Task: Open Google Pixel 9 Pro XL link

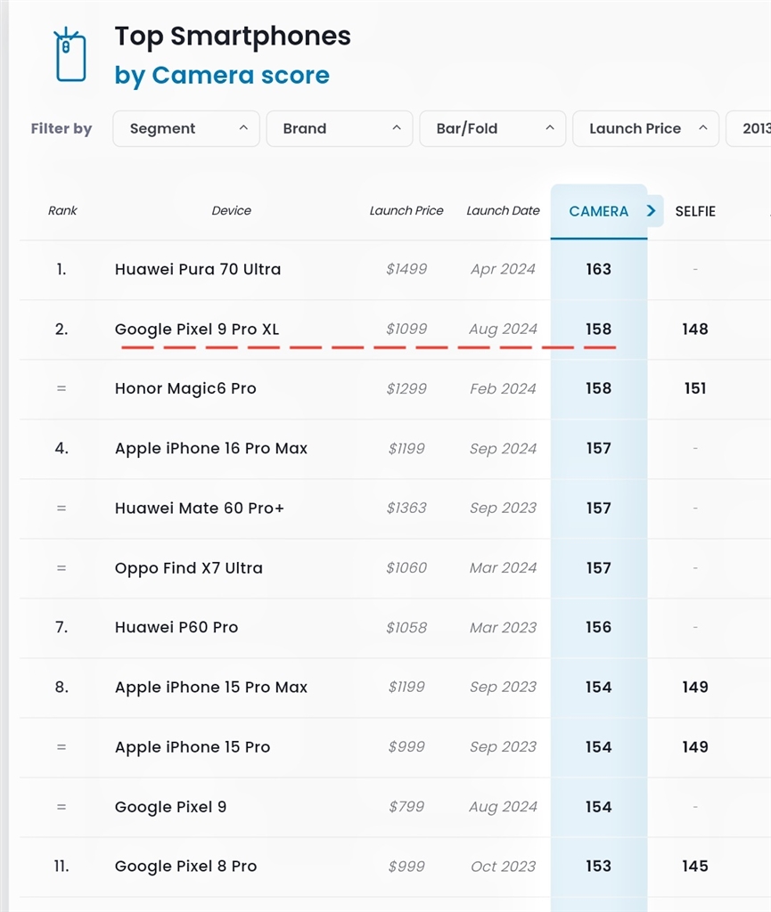Action: pyautogui.click(x=197, y=329)
